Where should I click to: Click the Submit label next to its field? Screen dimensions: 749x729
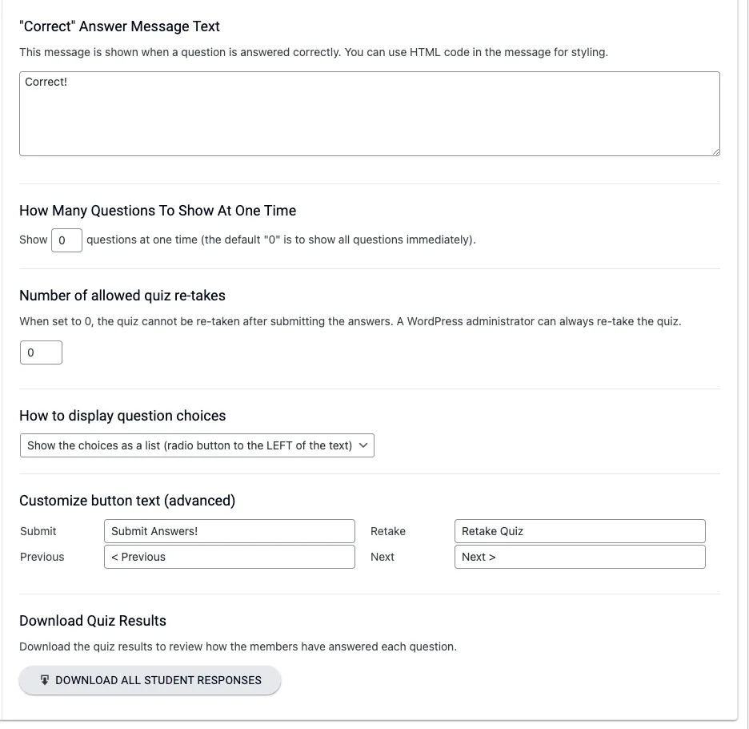[x=38, y=530]
